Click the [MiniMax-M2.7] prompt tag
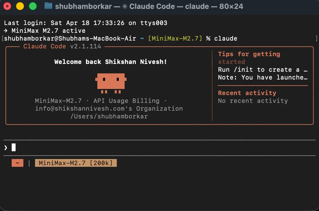Screen dimensions: 319x211 tap(175, 38)
